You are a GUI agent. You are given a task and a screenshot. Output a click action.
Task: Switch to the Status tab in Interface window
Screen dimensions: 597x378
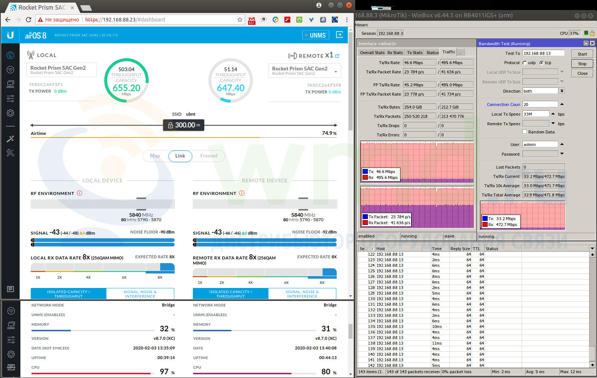[x=432, y=53]
